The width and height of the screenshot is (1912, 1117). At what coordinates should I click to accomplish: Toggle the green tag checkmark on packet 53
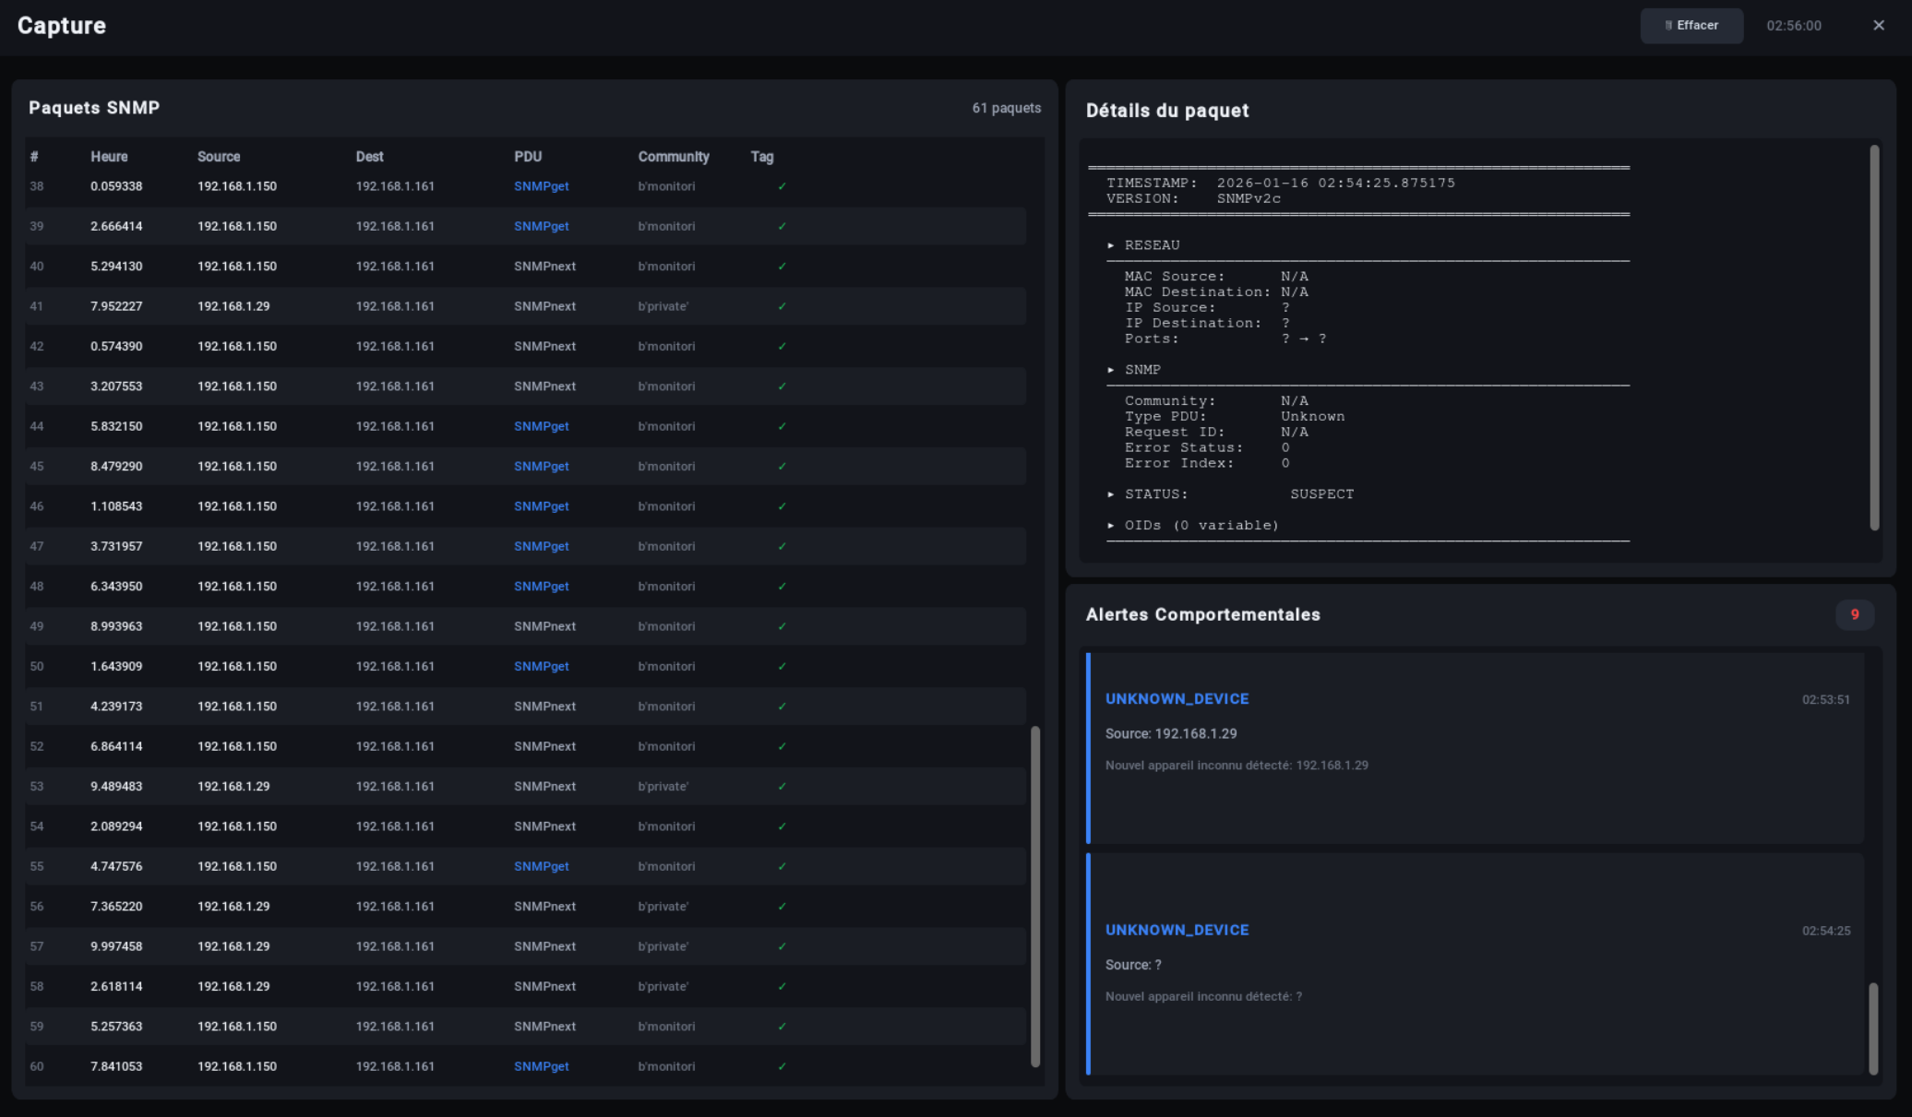pos(782,786)
